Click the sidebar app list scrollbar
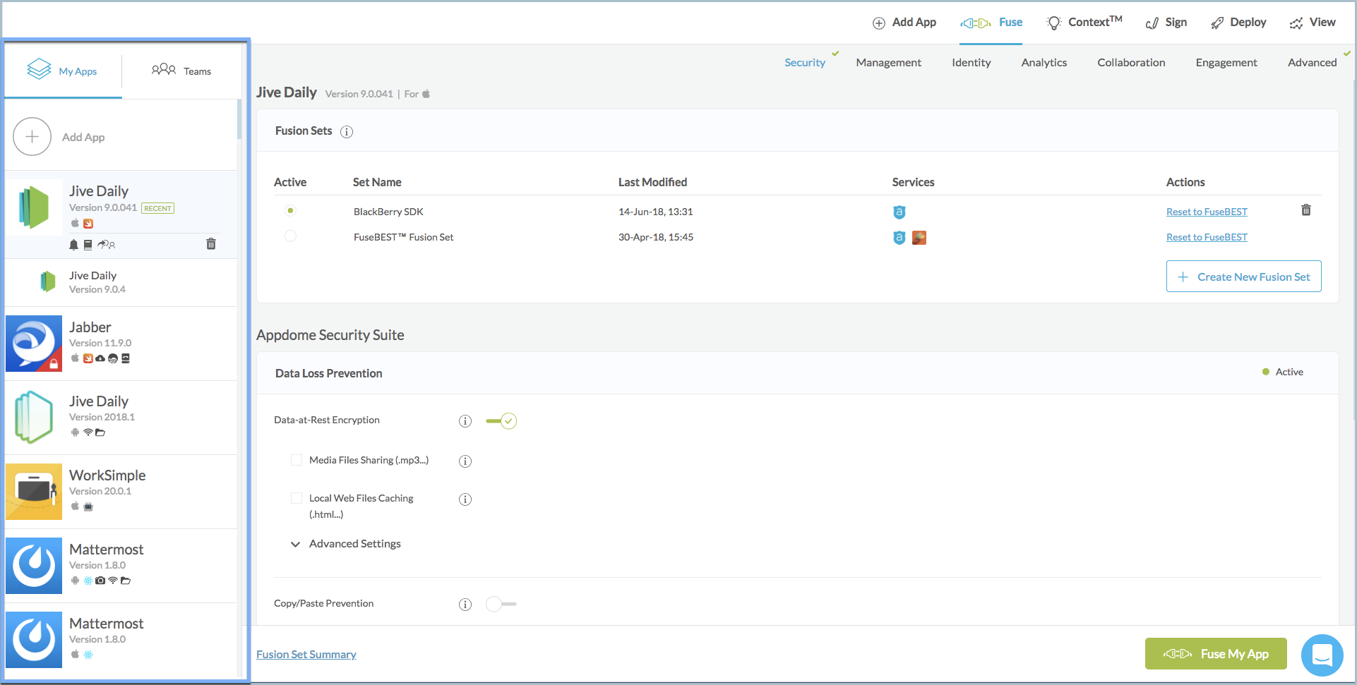1357x685 pixels. click(239, 119)
